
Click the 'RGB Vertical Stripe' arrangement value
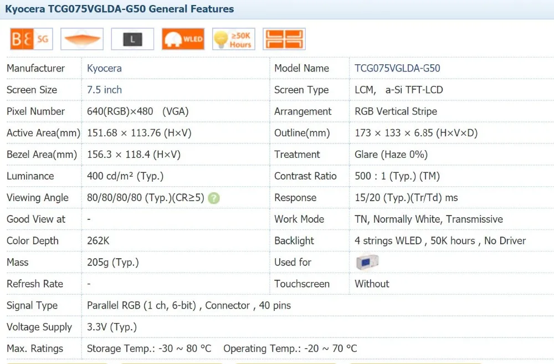(x=396, y=111)
